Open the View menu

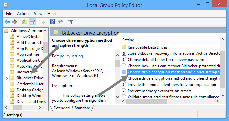(x=38, y=14)
